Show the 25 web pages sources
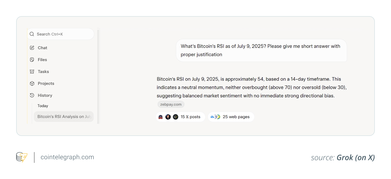Image resolution: width=391 pixels, height=179 pixels. pyautogui.click(x=236, y=117)
